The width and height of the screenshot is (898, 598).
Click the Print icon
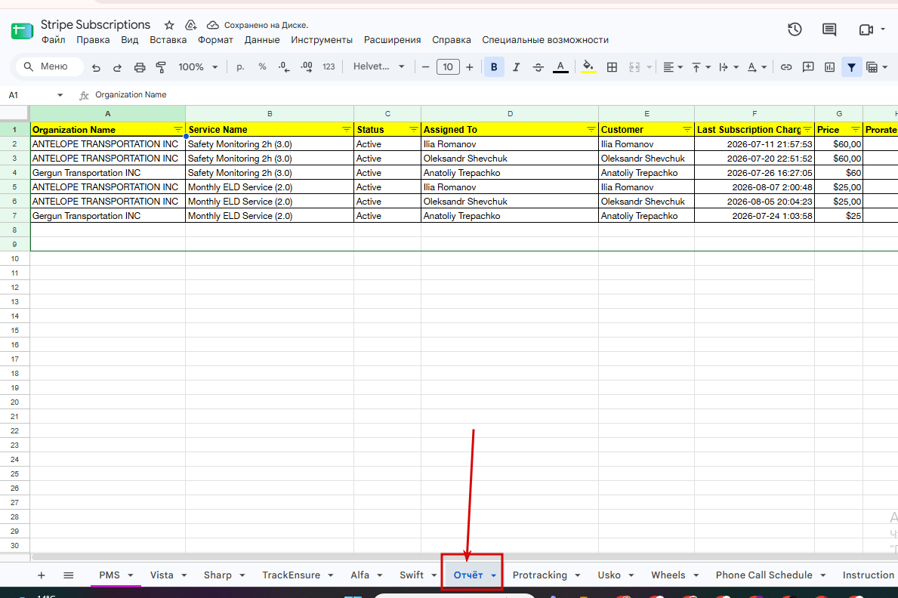click(x=139, y=68)
